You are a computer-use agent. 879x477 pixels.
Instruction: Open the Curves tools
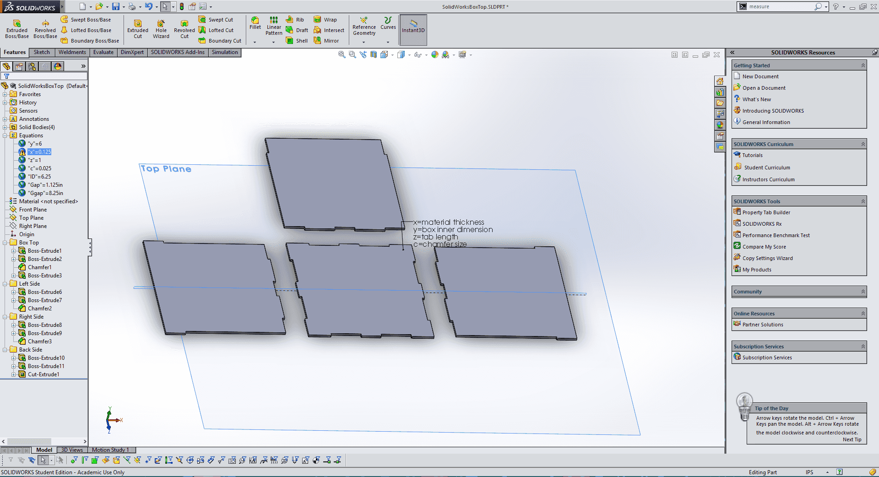pos(388,23)
